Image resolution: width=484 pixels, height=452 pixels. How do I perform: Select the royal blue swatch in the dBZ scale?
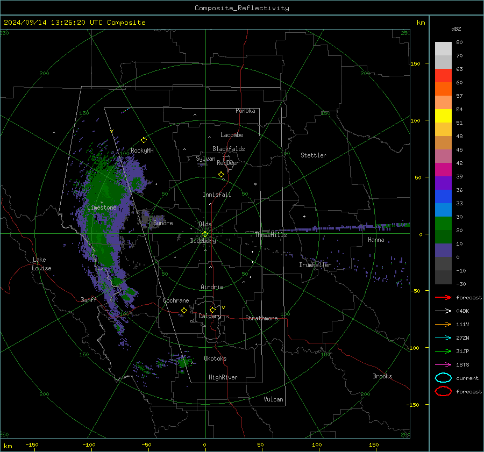coord(443,196)
